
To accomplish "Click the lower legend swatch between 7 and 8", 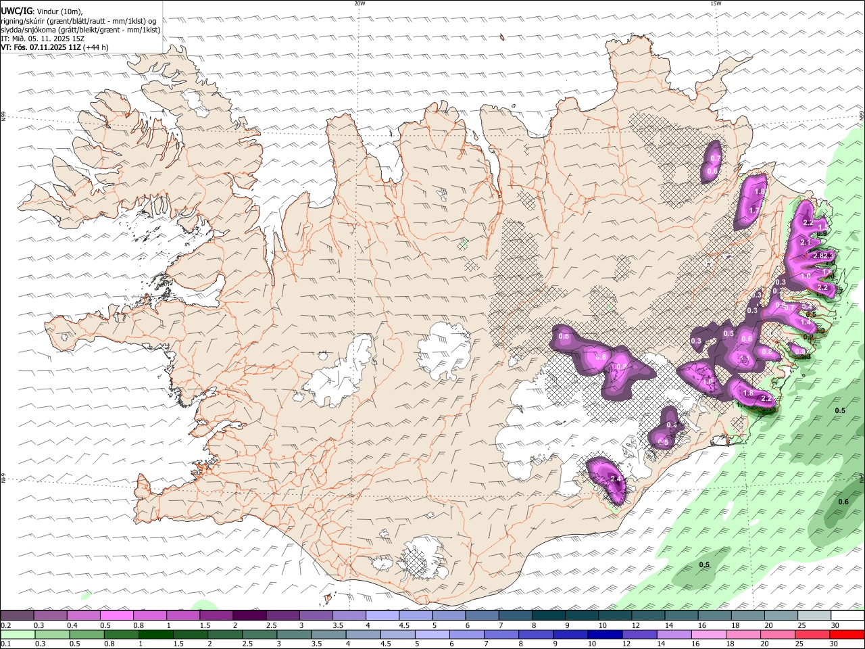I will pyautogui.click(x=501, y=635).
